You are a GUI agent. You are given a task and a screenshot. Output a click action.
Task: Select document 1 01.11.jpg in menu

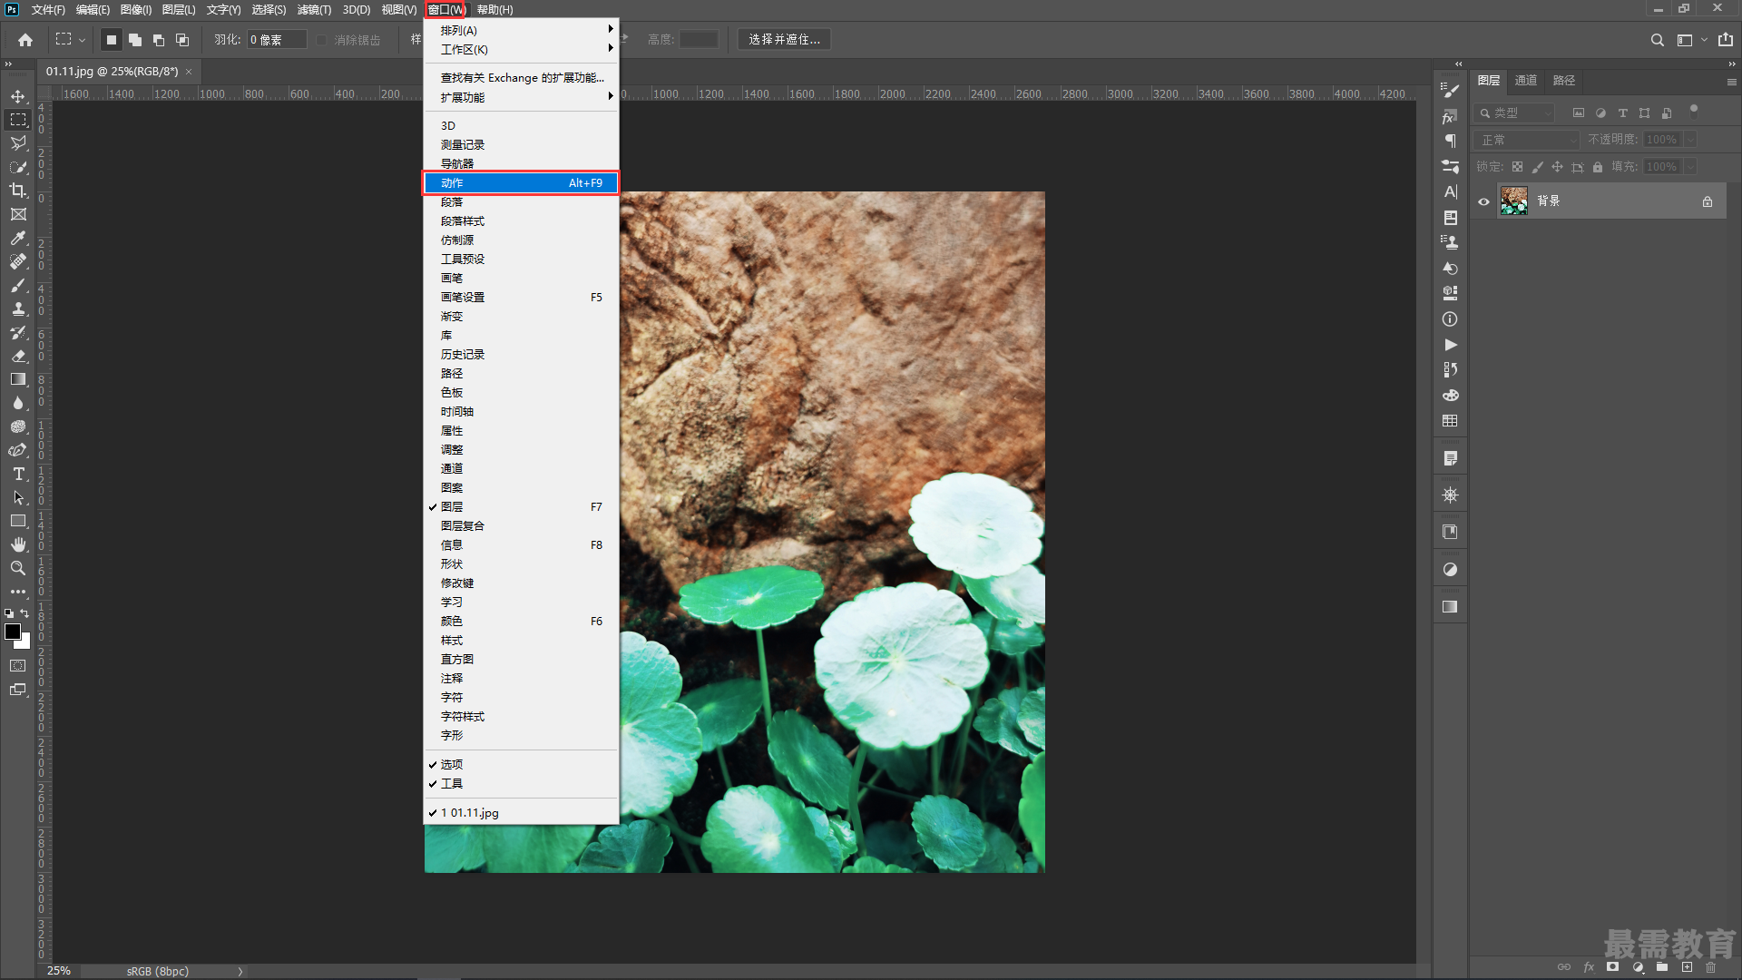[522, 813]
